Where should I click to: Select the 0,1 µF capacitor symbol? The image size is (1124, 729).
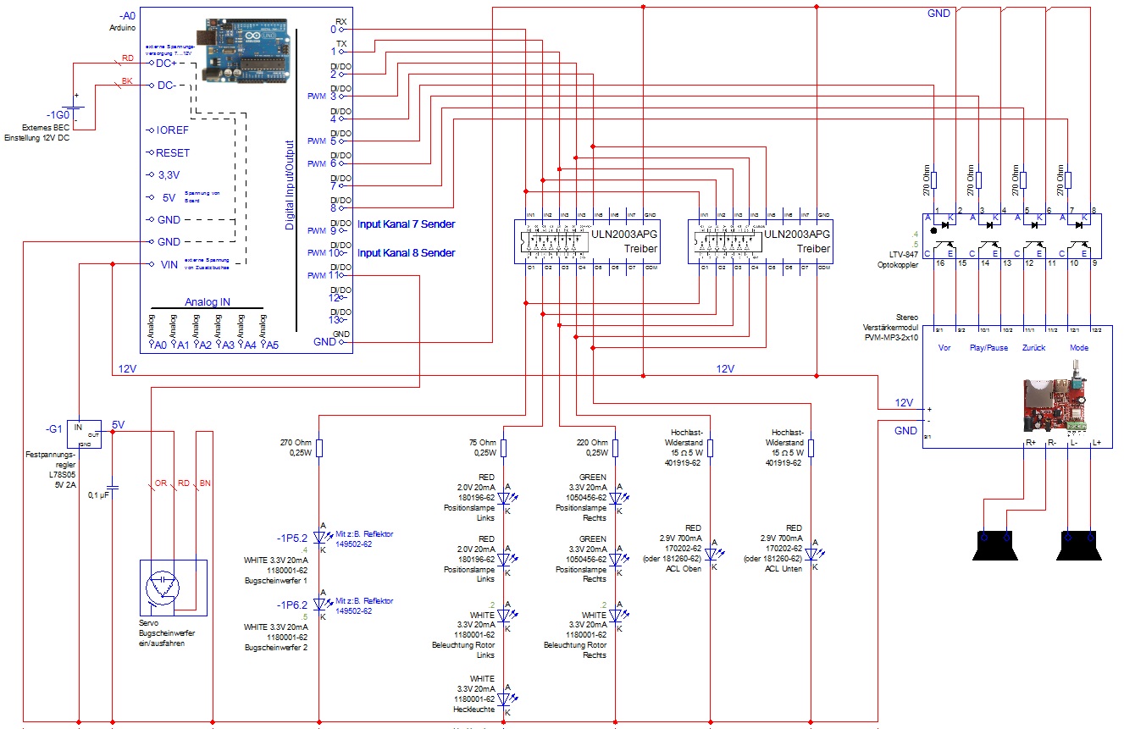(114, 488)
